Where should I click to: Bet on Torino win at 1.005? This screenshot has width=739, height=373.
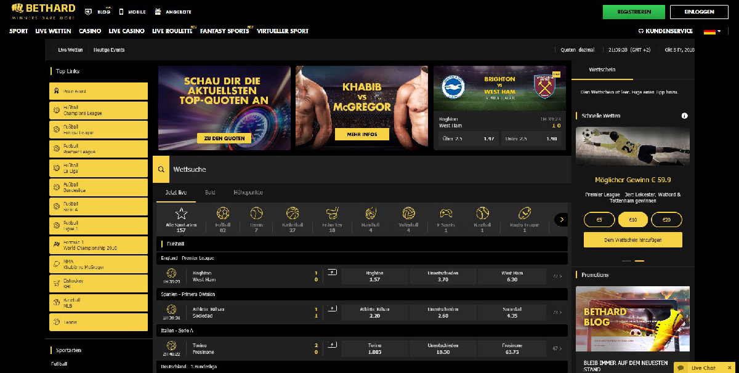pyautogui.click(x=374, y=349)
